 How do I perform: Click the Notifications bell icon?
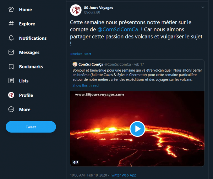pos(11,38)
